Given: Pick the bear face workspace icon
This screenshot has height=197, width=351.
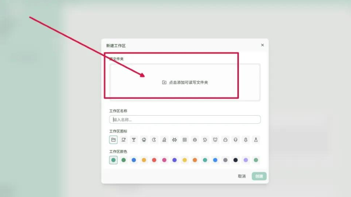Looking at the screenshot, I should click(x=215, y=140).
